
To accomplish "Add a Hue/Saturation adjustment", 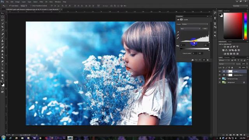I will (x=223, y=50).
